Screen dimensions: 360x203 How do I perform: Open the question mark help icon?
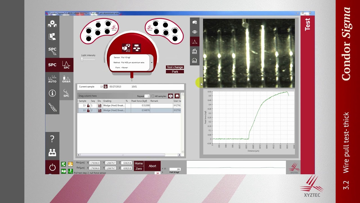click(52, 139)
